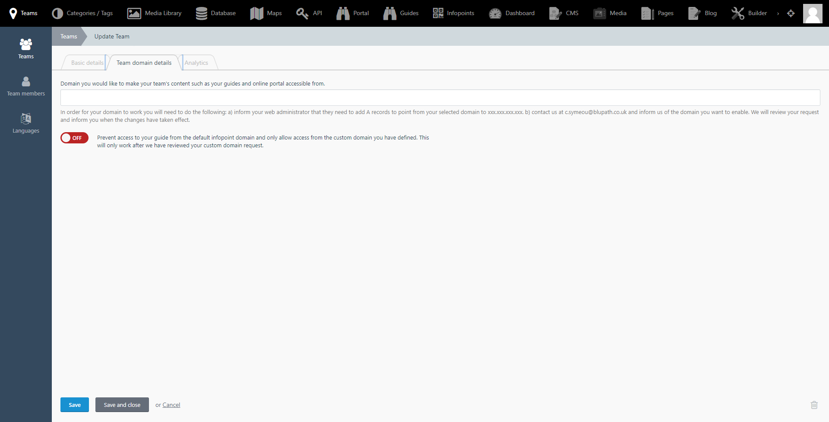Open the Builder wrench icon
This screenshot has width=829, height=422.
click(738, 13)
